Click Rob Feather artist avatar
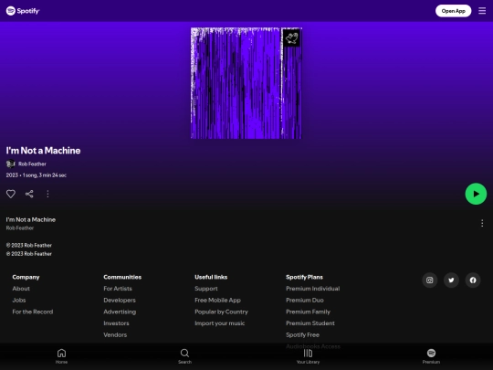493x370 pixels. tap(11, 164)
